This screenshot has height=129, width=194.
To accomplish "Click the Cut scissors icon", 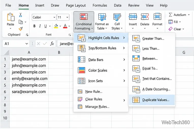I will [21, 15].
